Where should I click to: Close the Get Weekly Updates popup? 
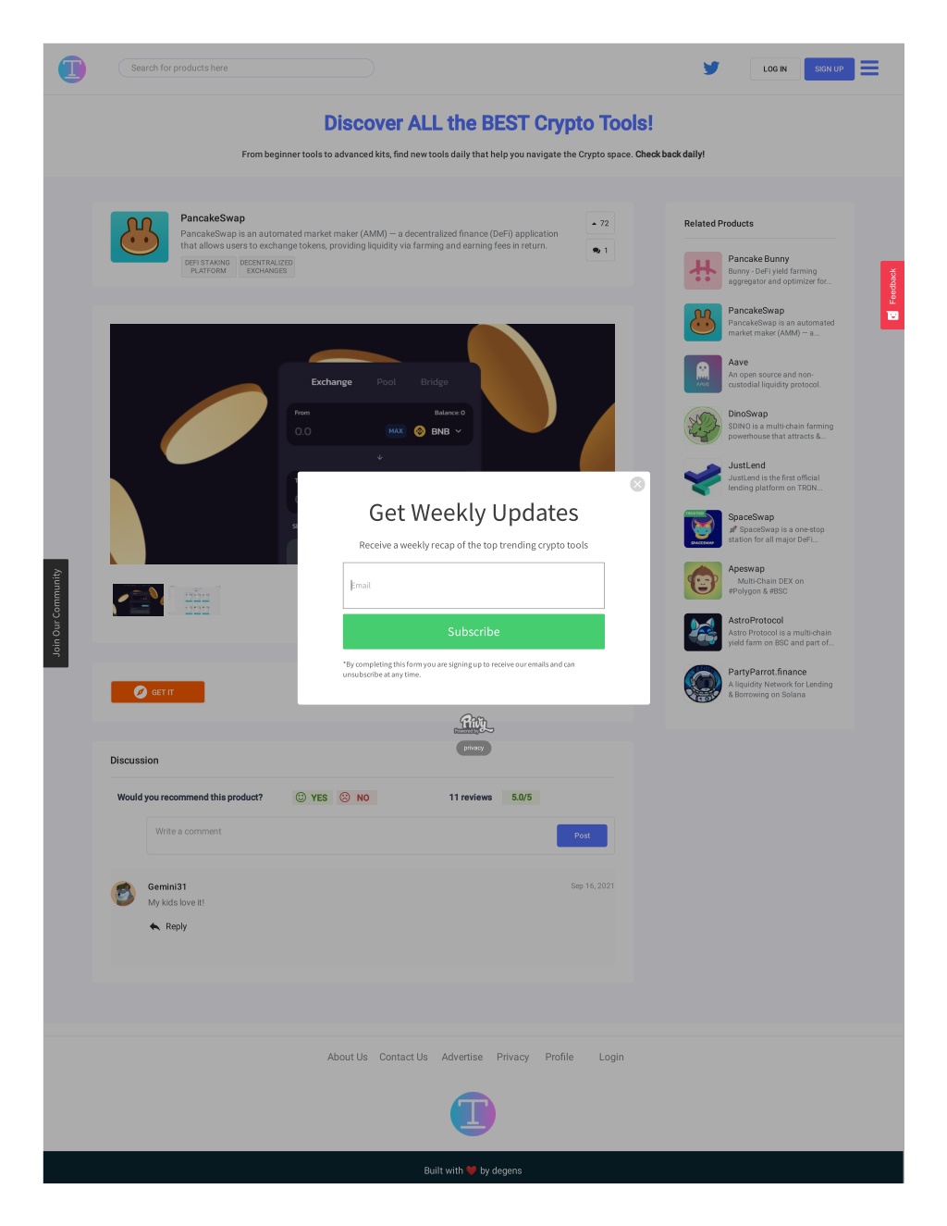(x=637, y=485)
